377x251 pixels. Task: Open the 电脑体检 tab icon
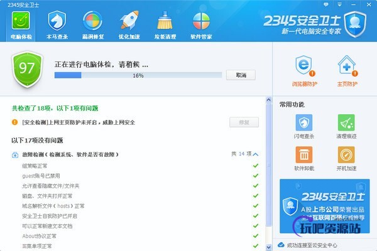click(21, 21)
